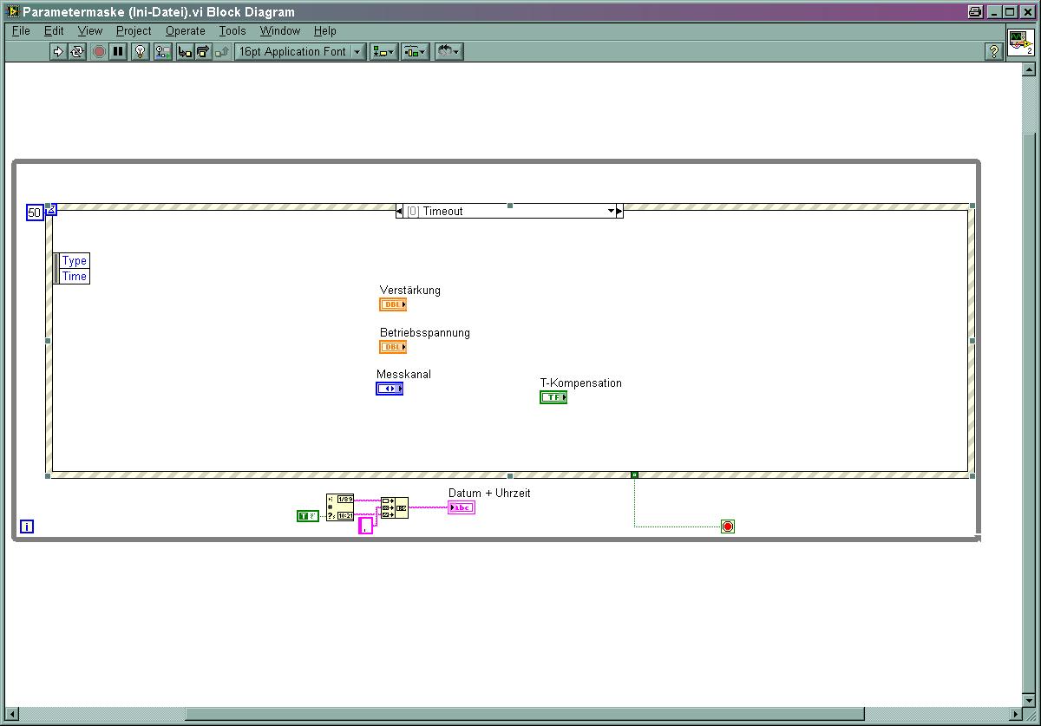Click the Step Over button

click(203, 52)
